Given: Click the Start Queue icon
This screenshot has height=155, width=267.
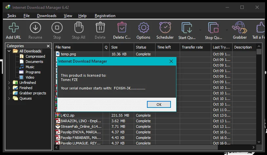Looking at the screenshot, I should click(x=187, y=28).
